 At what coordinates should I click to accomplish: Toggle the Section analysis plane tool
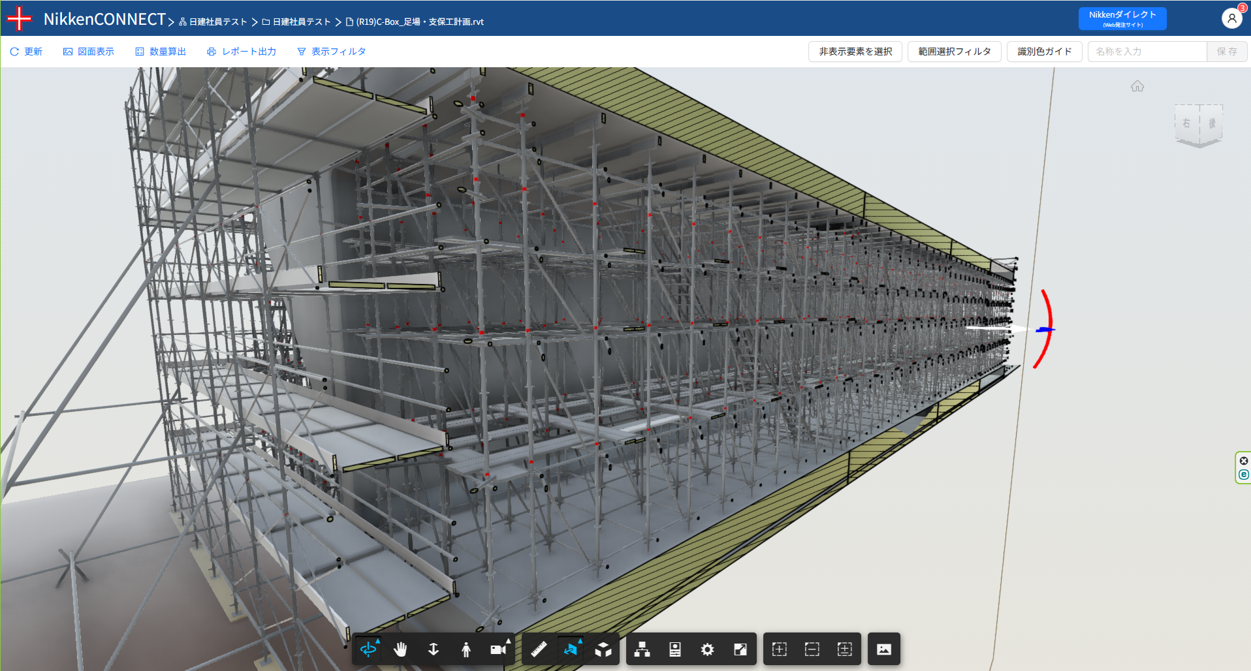571,649
